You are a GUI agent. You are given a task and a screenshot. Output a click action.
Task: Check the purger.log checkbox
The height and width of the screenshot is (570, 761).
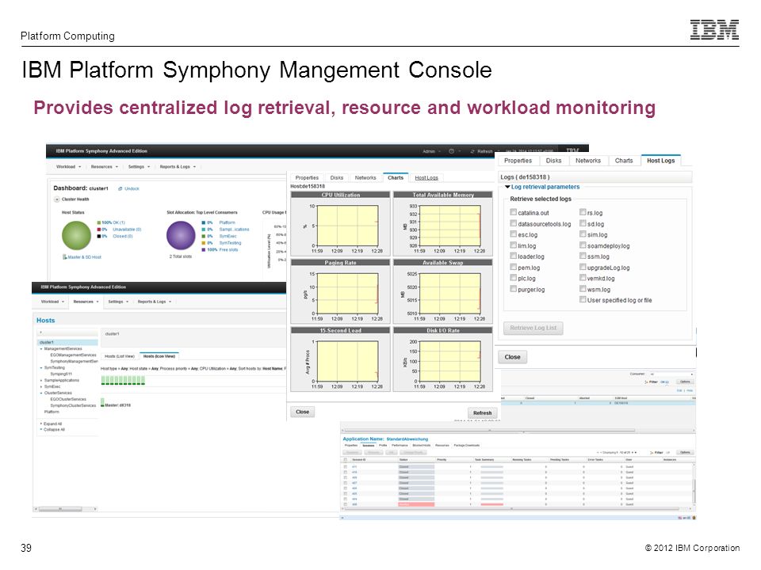pos(513,288)
